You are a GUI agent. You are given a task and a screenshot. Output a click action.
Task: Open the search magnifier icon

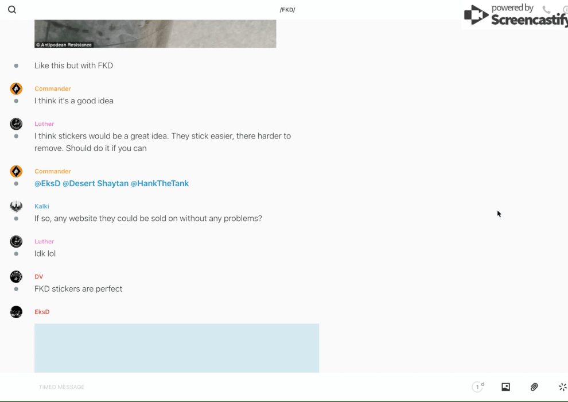pyautogui.click(x=12, y=10)
